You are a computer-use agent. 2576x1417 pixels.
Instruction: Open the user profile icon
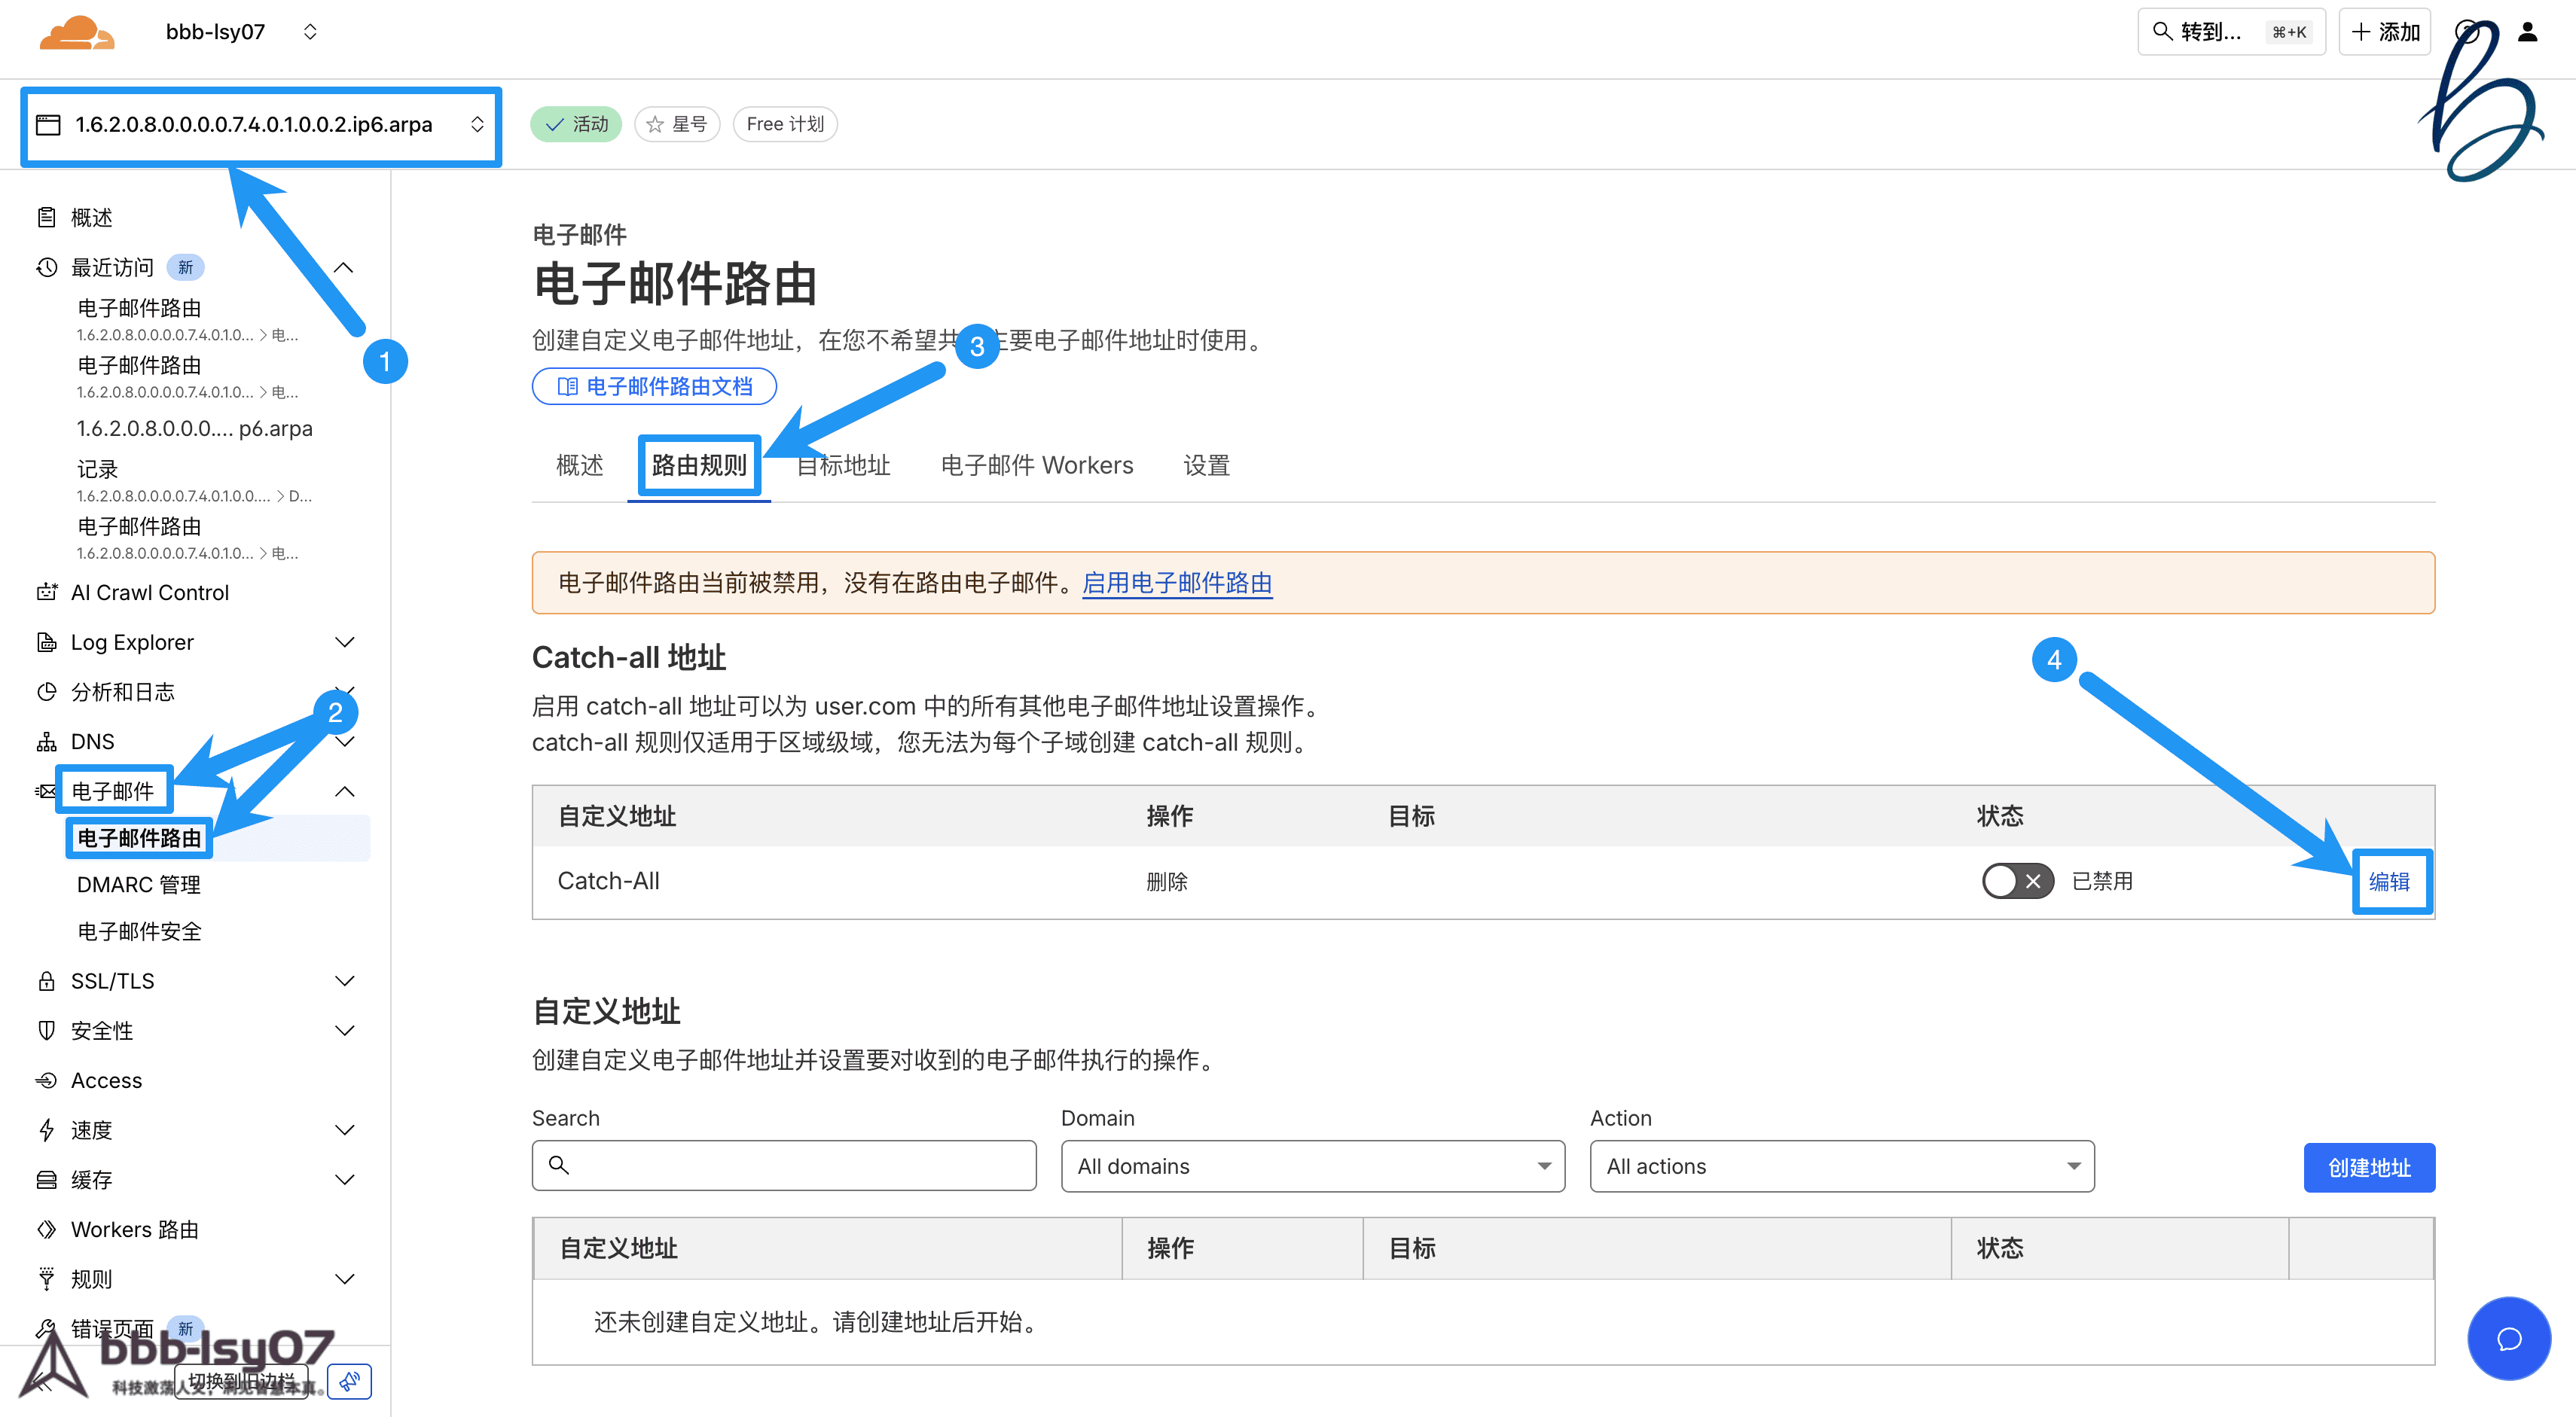[x=2527, y=32]
